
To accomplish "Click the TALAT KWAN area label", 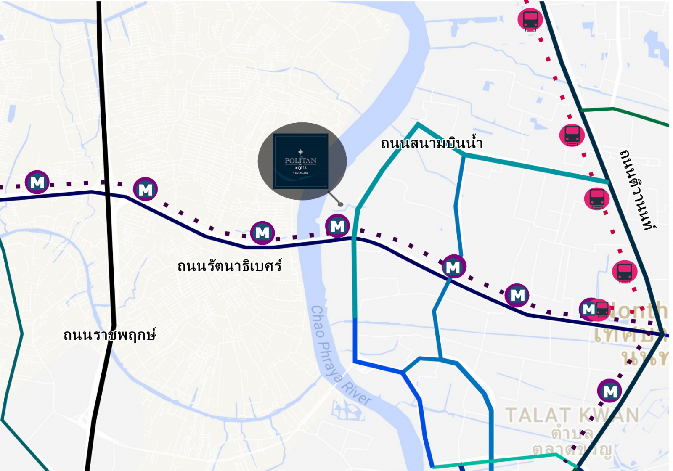I will [572, 415].
